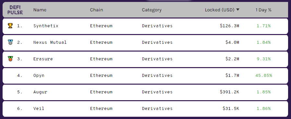Image resolution: width=291 pixels, height=119 pixels.
Task: Open the Erasure project link
Action: (x=43, y=59)
